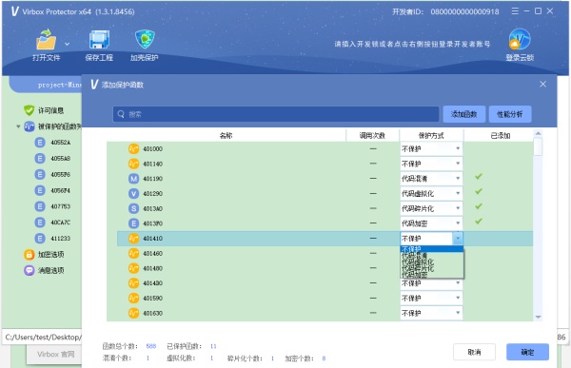This screenshot has height=368, width=571.
Task: Close the add protected functions dialog
Action: click(x=542, y=84)
